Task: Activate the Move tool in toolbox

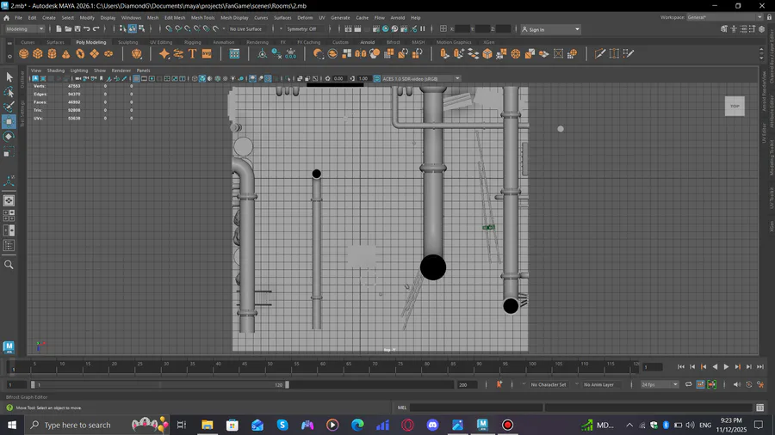Action: (x=9, y=121)
